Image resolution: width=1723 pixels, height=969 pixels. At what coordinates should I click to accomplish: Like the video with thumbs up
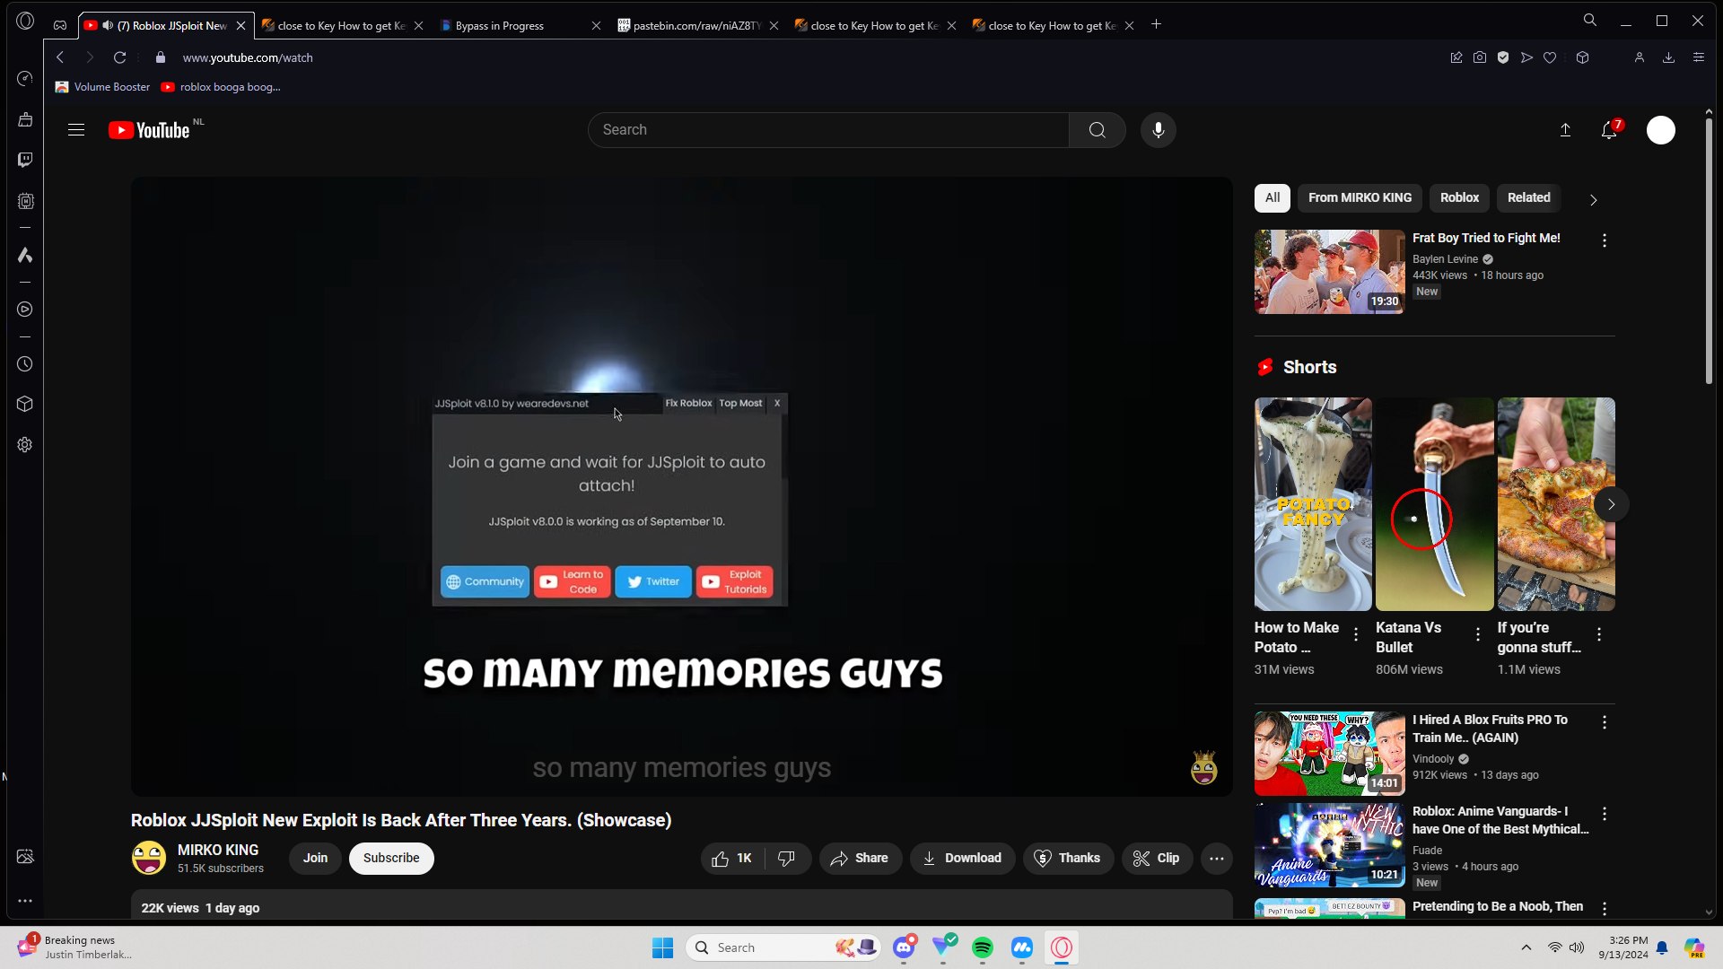[x=732, y=859]
